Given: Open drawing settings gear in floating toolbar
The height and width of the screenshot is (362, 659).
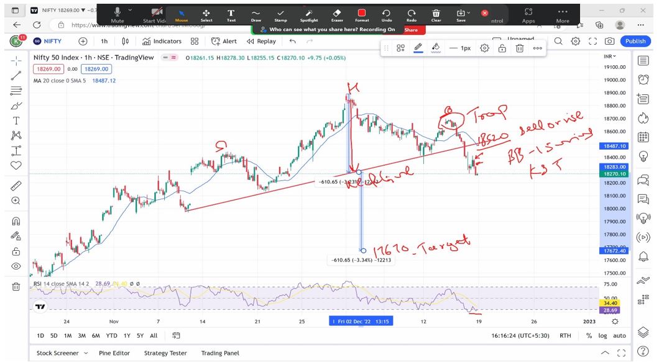Looking at the screenshot, I should (484, 48).
